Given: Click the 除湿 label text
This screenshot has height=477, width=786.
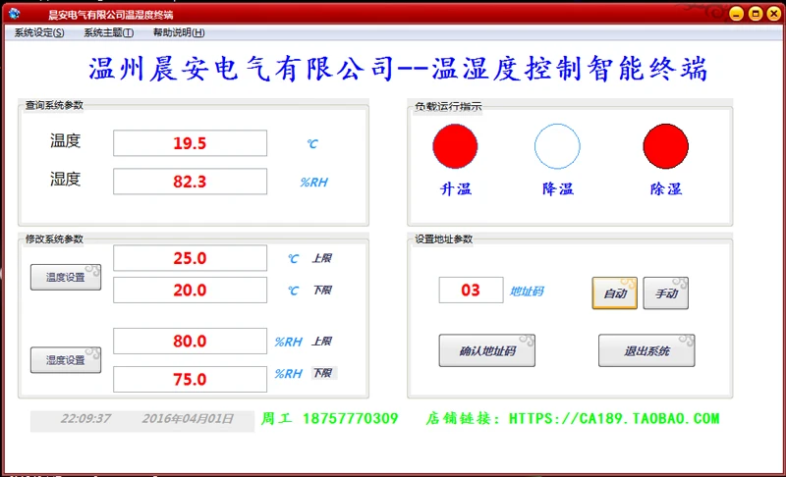Looking at the screenshot, I should tap(666, 189).
